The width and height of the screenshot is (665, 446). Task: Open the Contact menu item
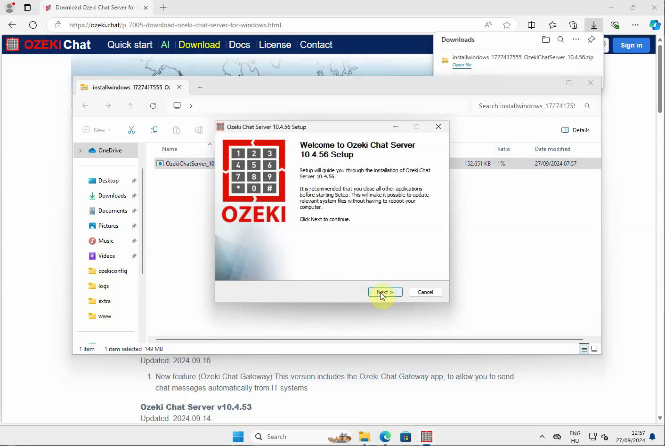316,45
